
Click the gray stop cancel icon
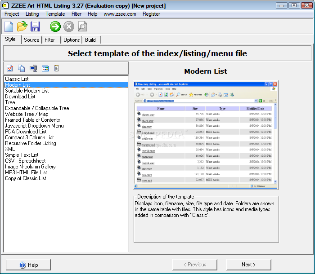pyautogui.click(x=69, y=27)
